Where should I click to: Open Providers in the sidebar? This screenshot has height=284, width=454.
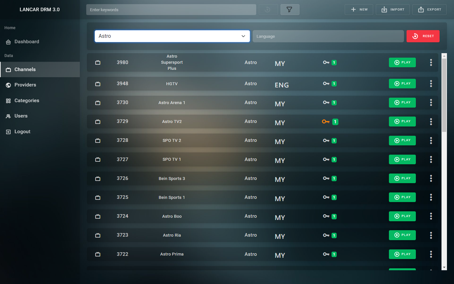click(x=40, y=85)
